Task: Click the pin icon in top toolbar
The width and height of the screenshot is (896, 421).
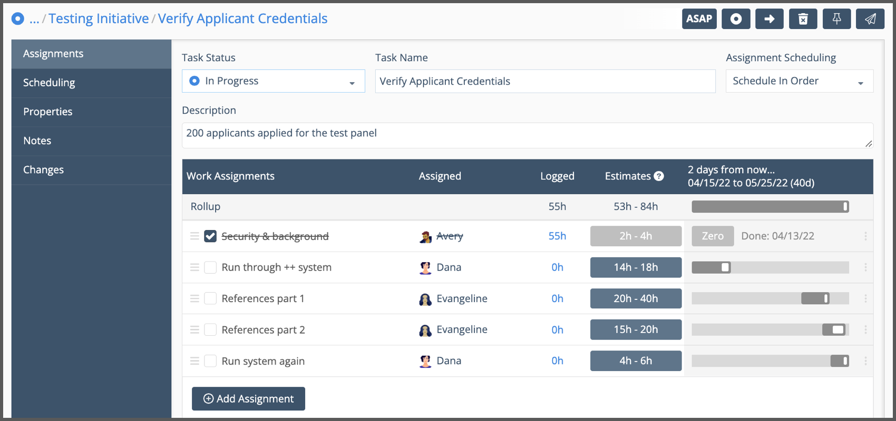Action: click(836, 19)
